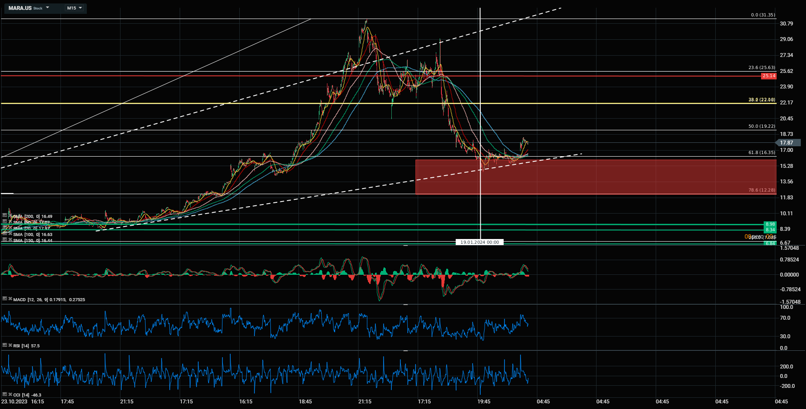Viewport: 806px width, 409px height.
Task: Remove the RSI indicator with X icon
Action: [x=10, y=345]
